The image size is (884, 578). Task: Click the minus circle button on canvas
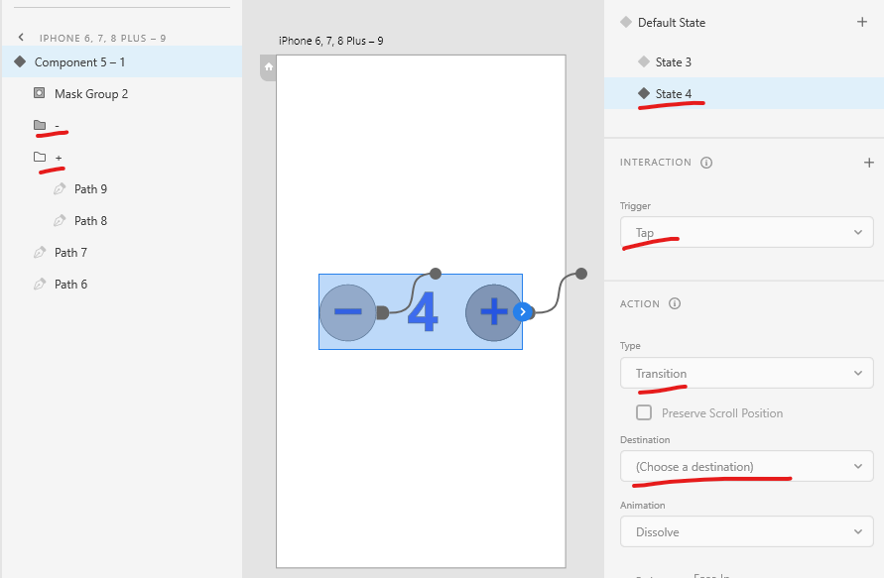348,312
